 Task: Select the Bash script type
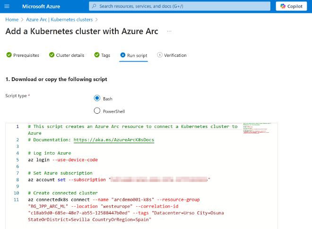click(x=97, y=98)
